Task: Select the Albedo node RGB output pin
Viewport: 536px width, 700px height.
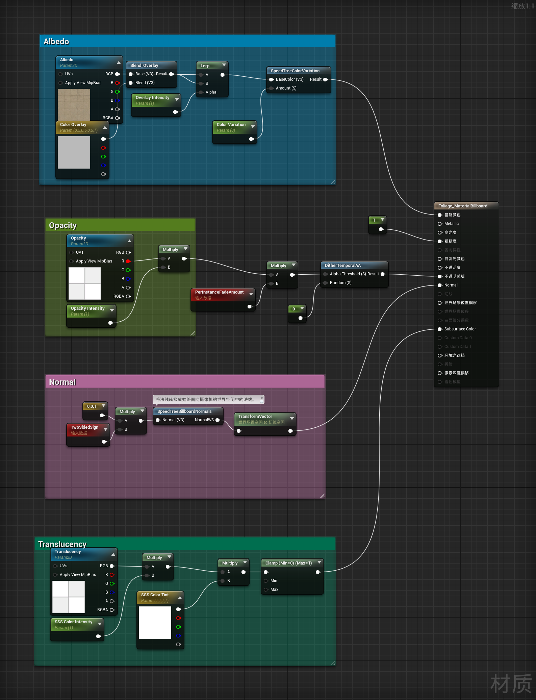Action: point(118,74)
